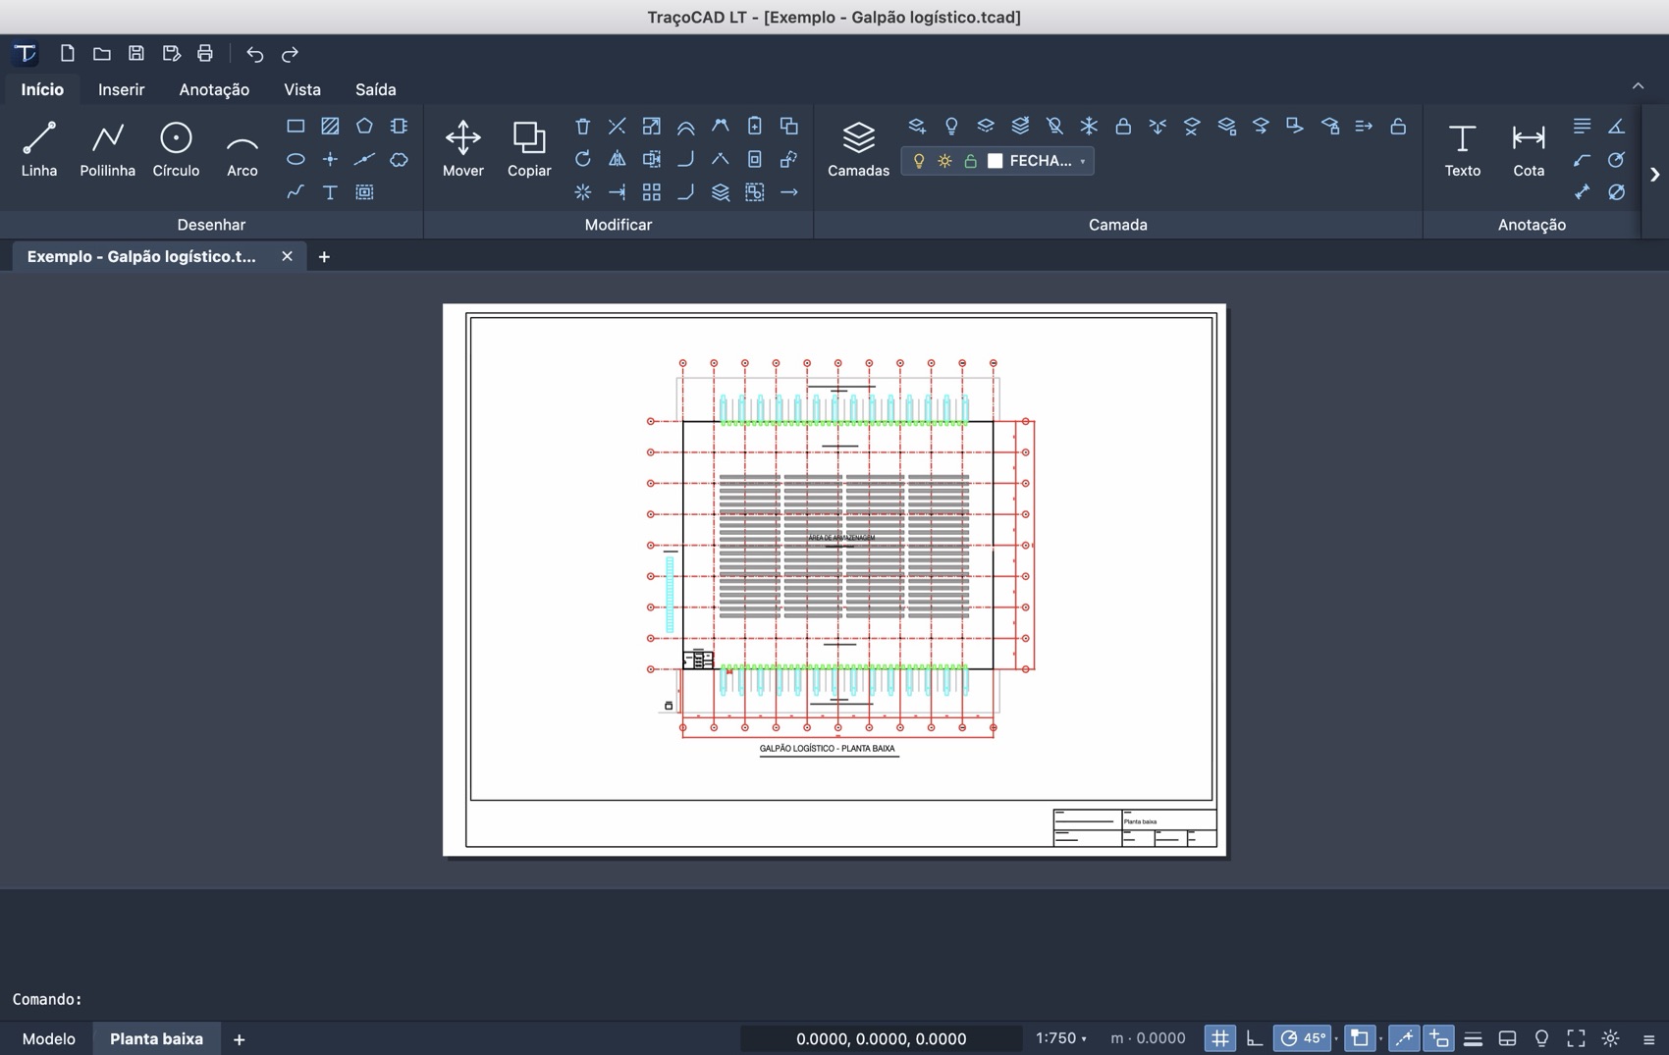This screenshot has height=1055, width=1669.
Task: Activate the mirror tool
Action: [617, 159]
